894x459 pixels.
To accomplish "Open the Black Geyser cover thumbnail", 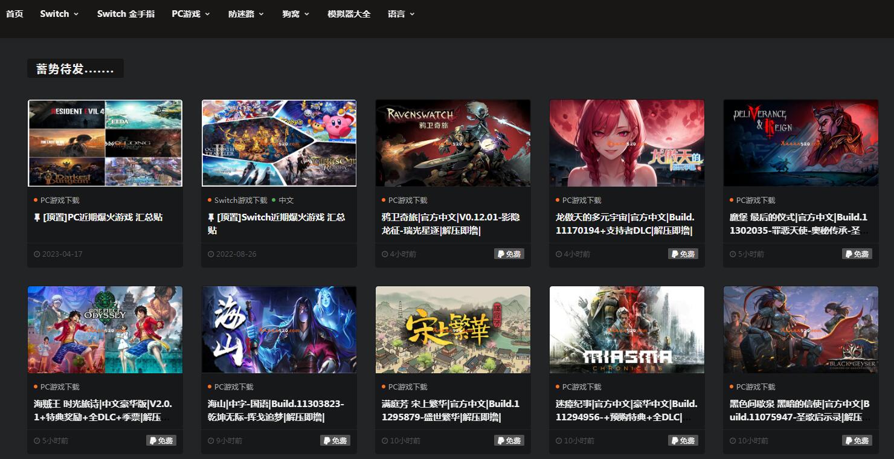I will [801, 330].
